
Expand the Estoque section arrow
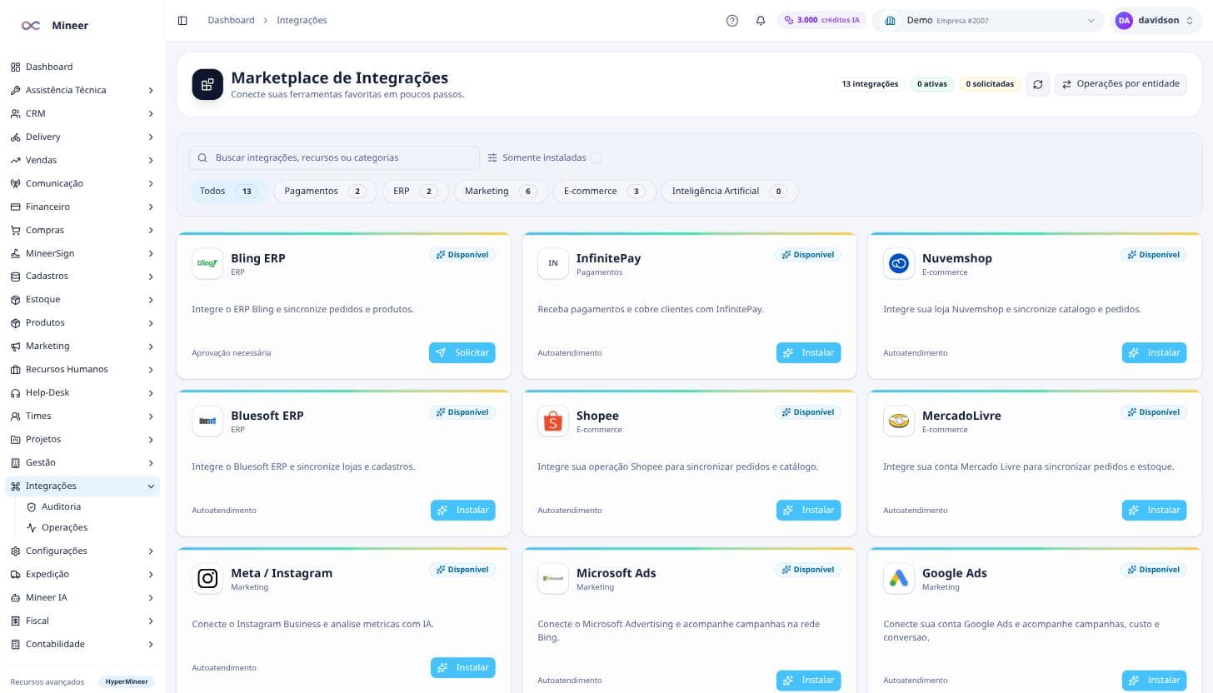(151, 299)
